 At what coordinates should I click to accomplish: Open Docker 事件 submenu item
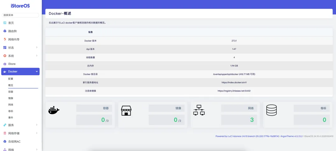click(x=11, y=118)
